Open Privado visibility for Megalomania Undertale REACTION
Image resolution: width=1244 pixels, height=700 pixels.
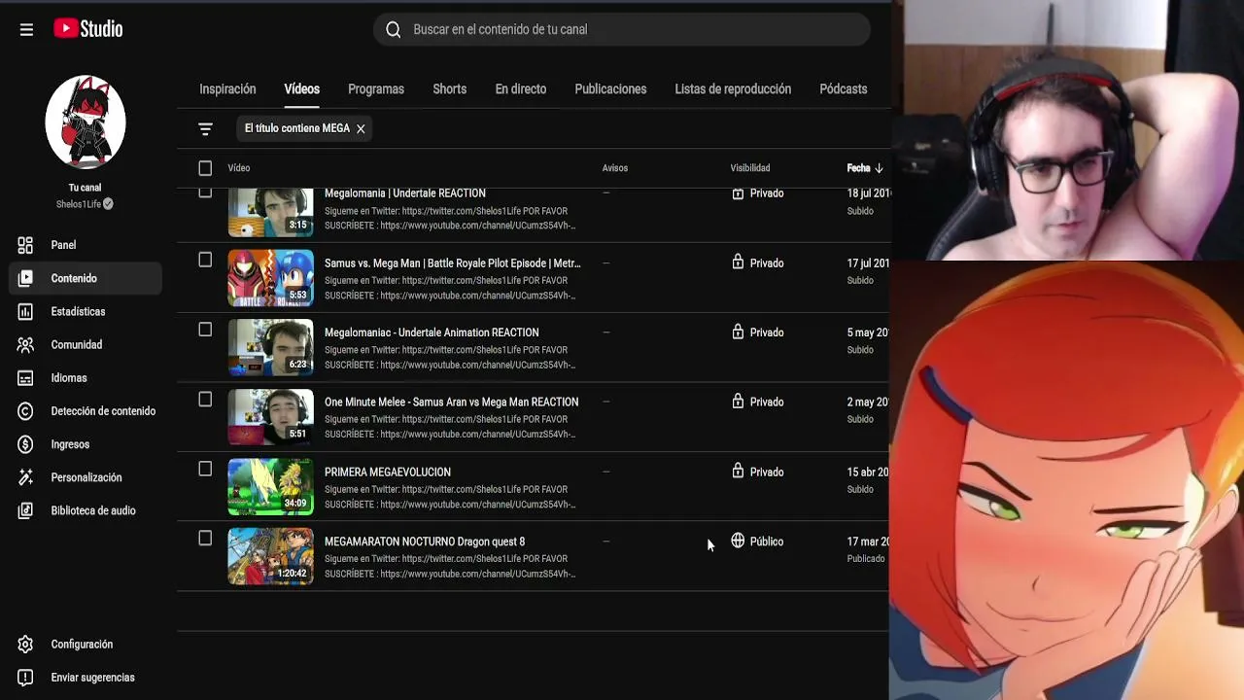pyautogui.click(x=767, y=193)
